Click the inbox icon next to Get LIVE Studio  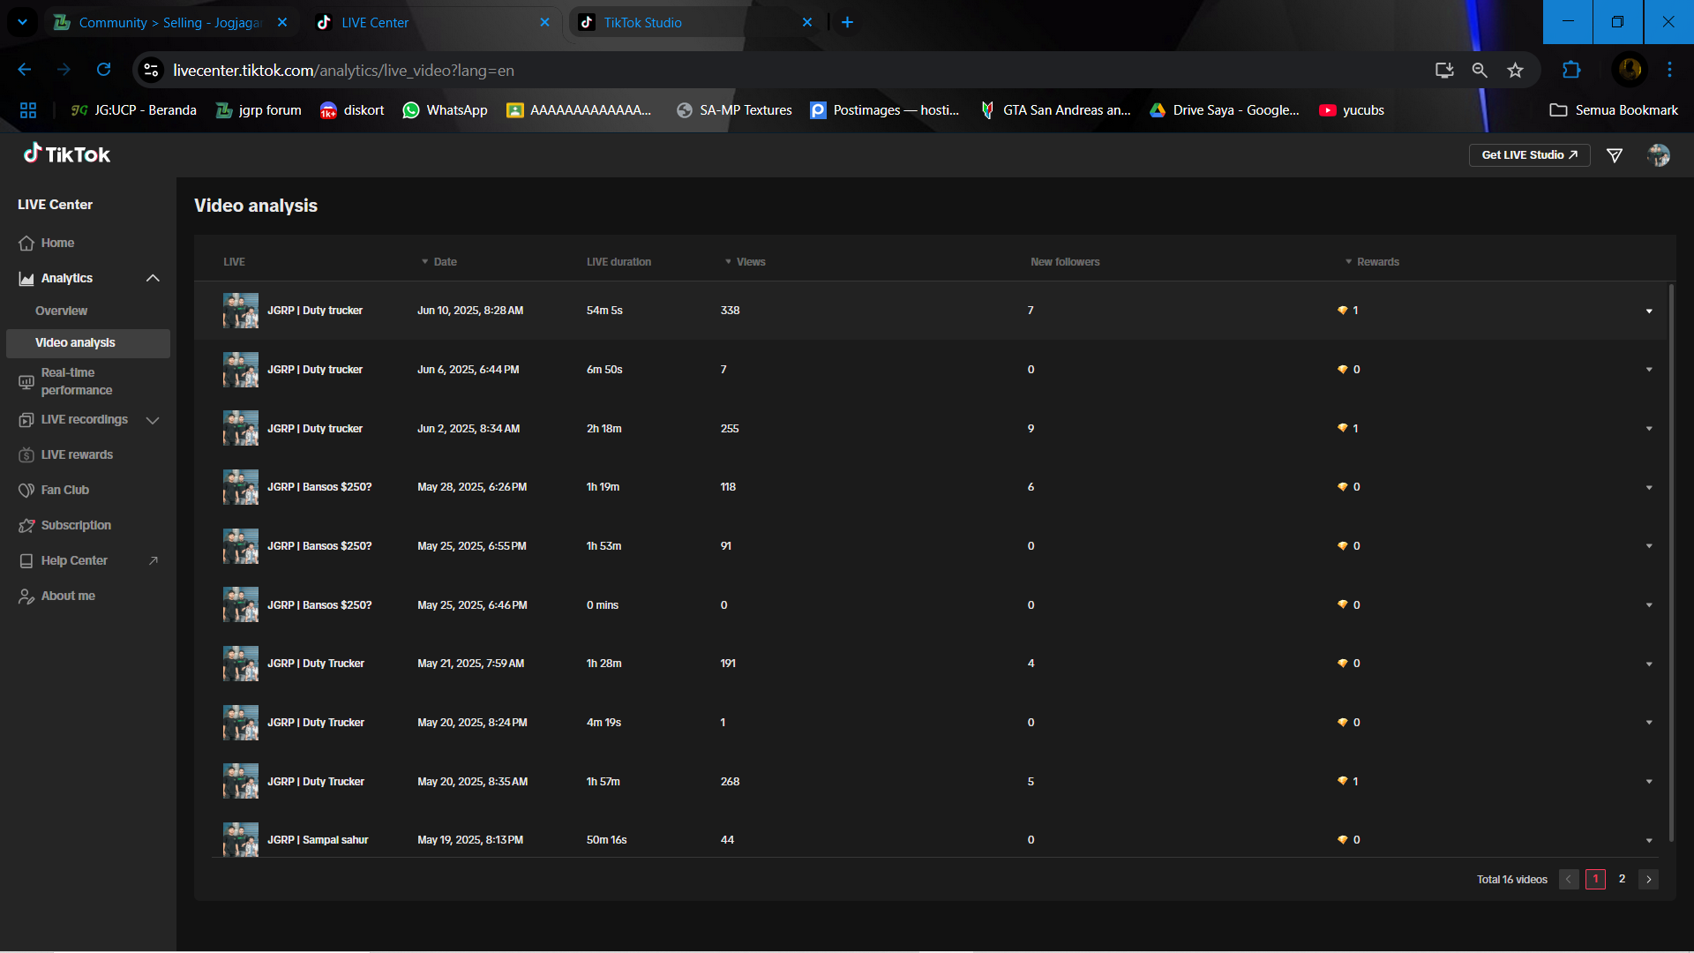1615,155
